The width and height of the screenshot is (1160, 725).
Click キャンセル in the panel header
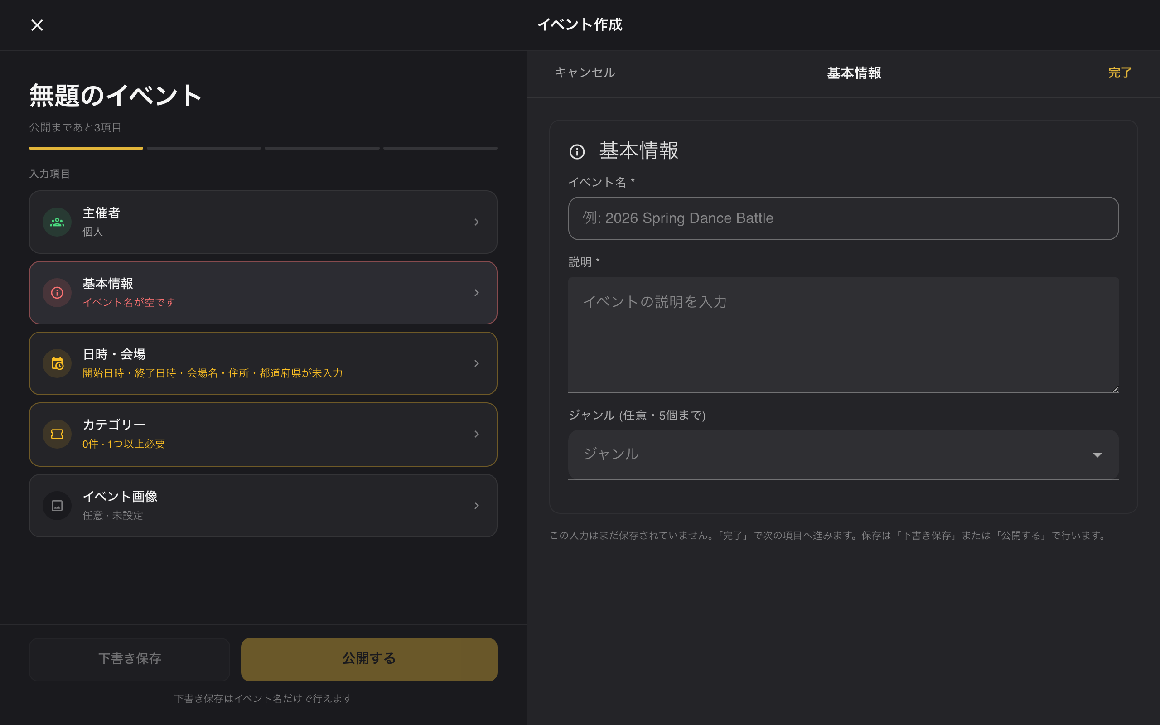[x=585, y=72]
